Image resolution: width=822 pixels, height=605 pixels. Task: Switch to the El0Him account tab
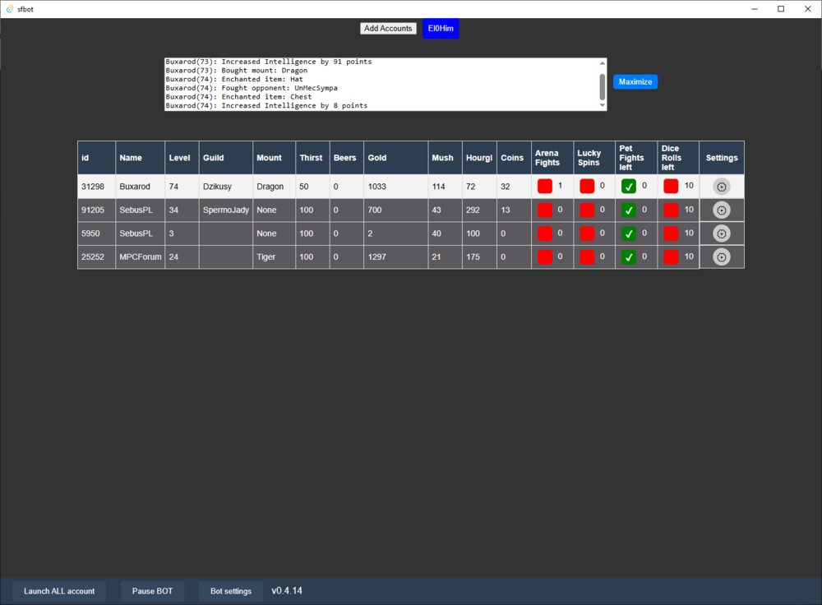pos(441,28)
